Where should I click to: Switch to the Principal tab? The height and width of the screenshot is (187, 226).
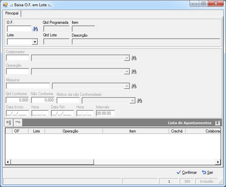pos(12,13)
